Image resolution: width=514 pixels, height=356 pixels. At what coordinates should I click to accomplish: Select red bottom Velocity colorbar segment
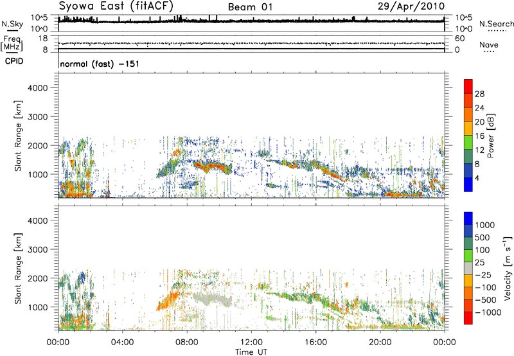[x=468, y=318]
